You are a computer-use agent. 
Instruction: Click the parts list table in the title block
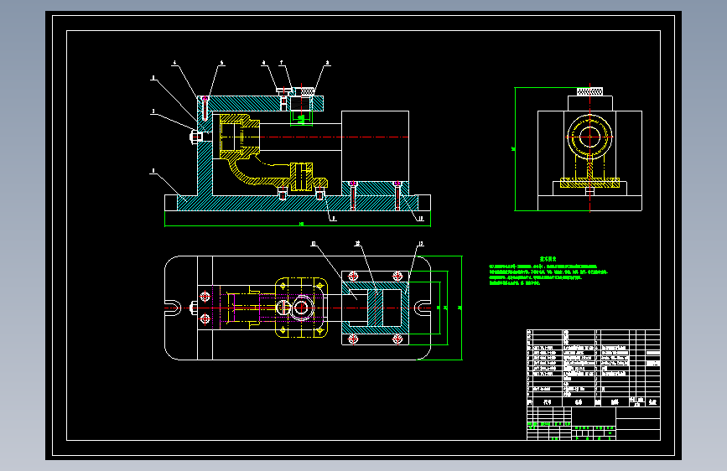[x=594, y=368]
